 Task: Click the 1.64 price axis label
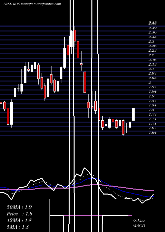pos(152,133)
